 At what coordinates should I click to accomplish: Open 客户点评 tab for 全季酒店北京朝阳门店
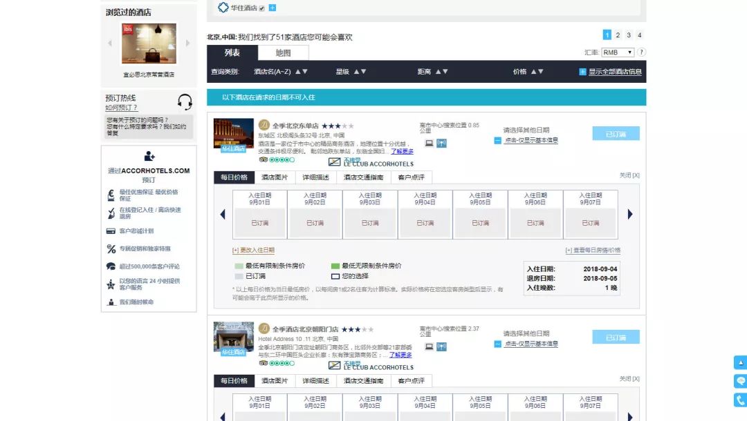click(411, 380)
